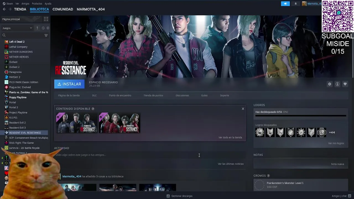Select the second locked achievement badge
The image size is (354, 199).
(270, 132)
